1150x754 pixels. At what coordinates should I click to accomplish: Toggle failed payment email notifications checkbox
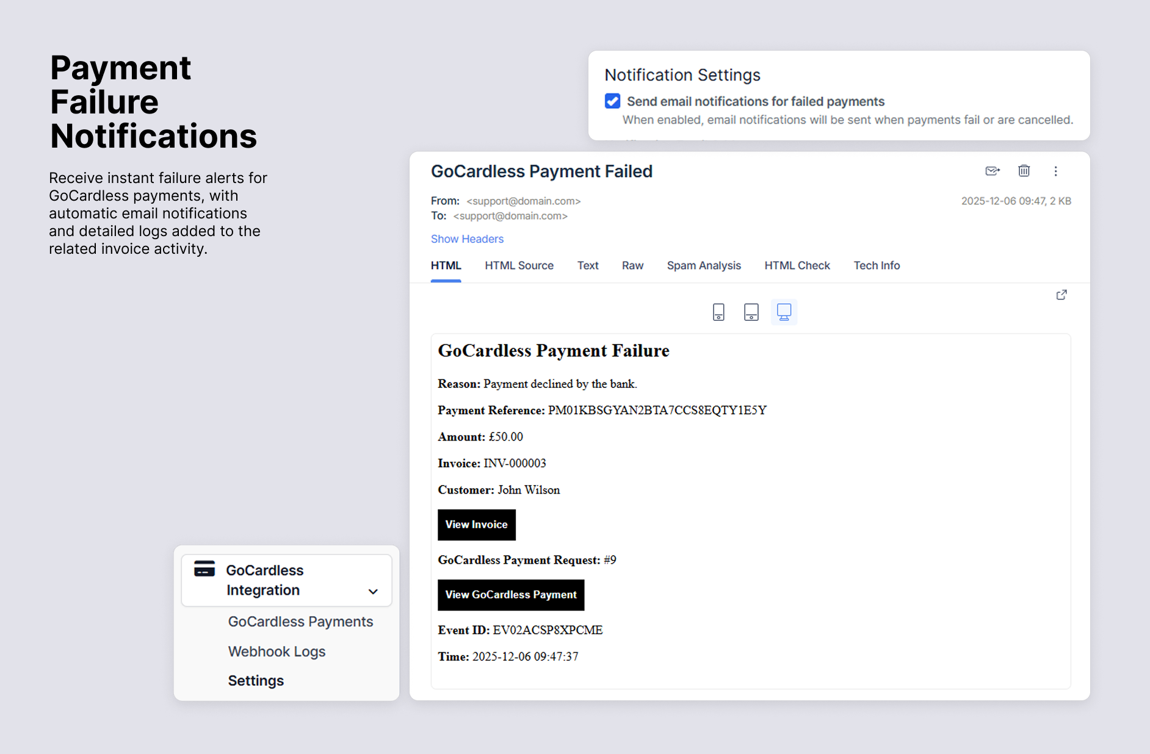click(x=612, y=101)
